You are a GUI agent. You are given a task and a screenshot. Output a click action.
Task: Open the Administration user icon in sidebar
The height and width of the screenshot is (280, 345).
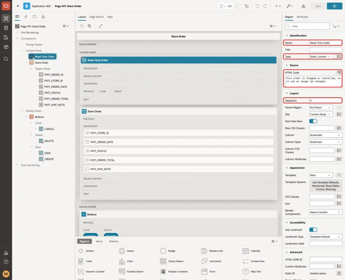tap(6, 253)
